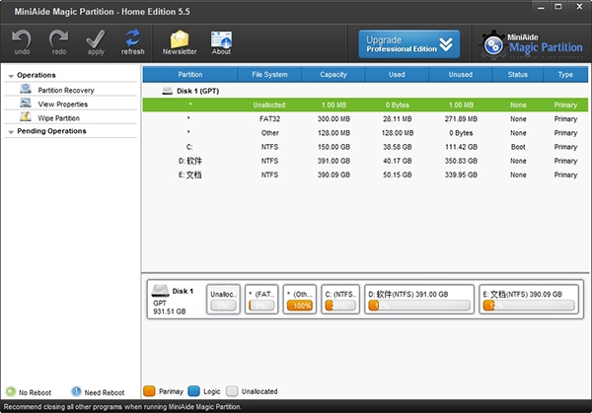
Task: Select the FAT block in the disk map
Action: [x=261, y=300]
